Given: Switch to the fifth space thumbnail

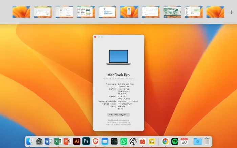Looking at the screenshot, I should (x=107, y=12).
